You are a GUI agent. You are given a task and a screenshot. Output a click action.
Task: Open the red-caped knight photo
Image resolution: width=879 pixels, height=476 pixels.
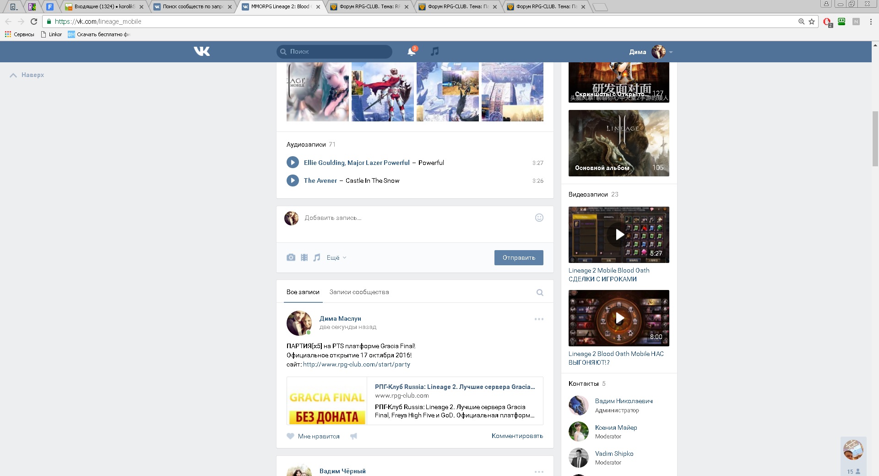point(383,92)
